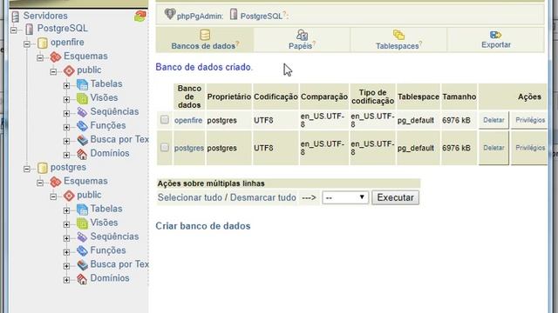
Task: Expand Visões node under postgres
Action: tap(66, 224)
